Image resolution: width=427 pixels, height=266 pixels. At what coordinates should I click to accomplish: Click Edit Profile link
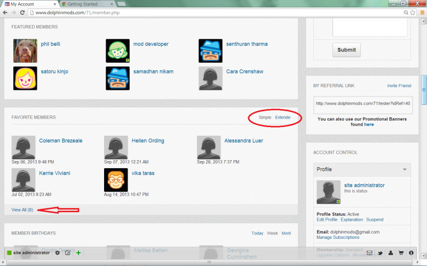[x=327, y=220]
